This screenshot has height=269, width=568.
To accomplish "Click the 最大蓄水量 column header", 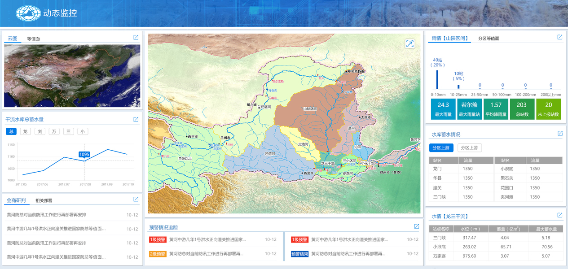I will coord(546,229).
